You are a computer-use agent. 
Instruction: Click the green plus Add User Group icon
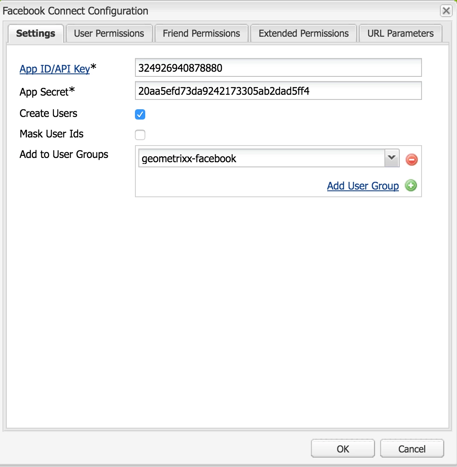[x=411, y=186]
